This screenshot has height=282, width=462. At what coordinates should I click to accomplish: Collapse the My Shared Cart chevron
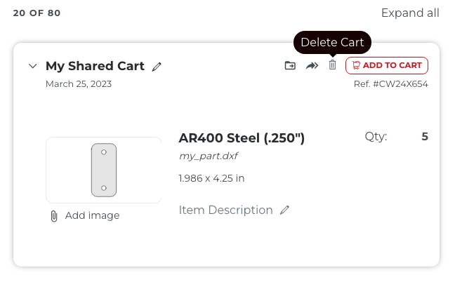pos(32,66)
